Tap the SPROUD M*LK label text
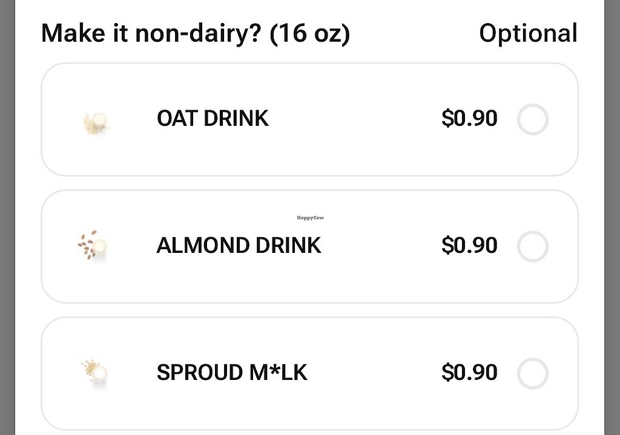Screen dimensions: 620x435 pyautogui.click(x=232, y=373)
